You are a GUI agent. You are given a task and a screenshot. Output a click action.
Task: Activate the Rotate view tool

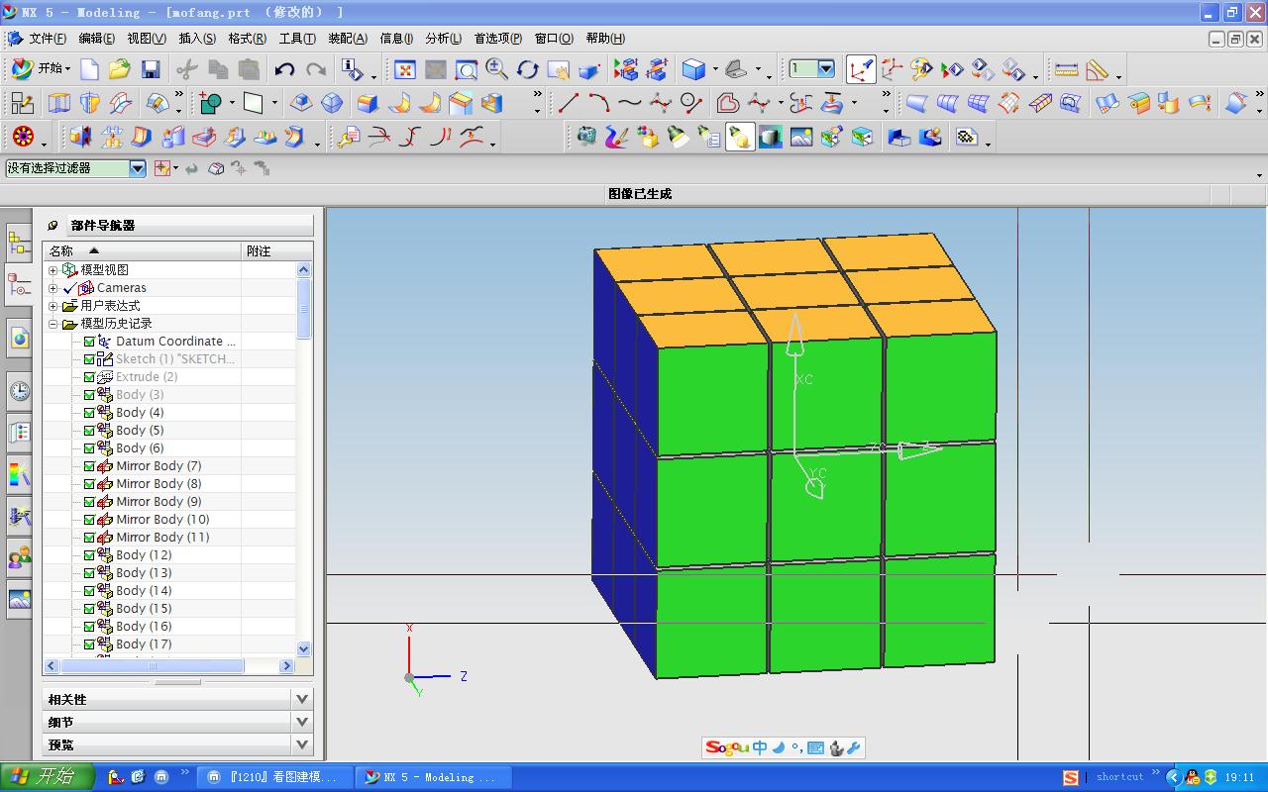(527, 69)
